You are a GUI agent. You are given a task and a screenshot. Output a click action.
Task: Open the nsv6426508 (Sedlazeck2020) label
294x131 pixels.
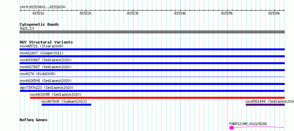pos(46,81)
